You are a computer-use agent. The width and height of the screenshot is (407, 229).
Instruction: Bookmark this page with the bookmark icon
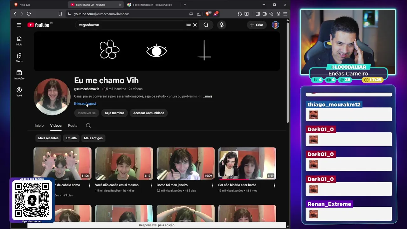click(x=60, y=14)
